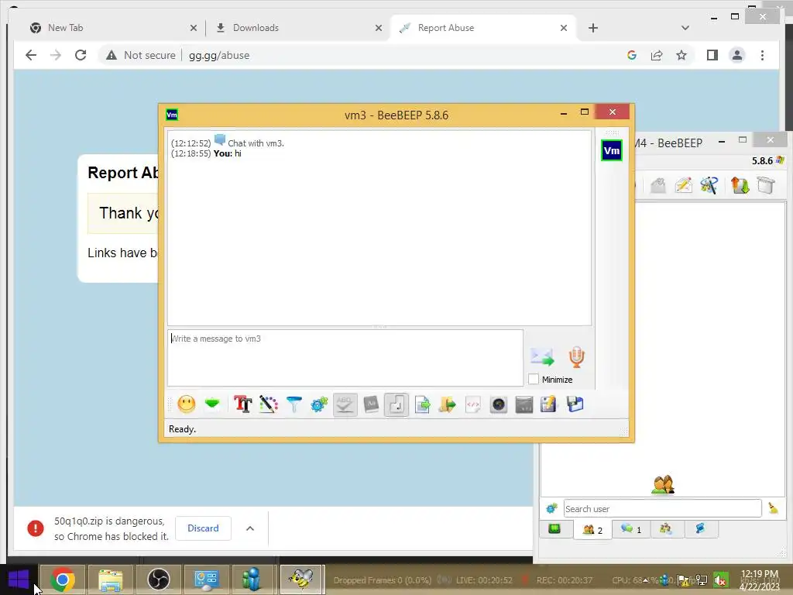This screenshot has width=793, height=595.
Task: Open Chrome from the taskbar
Action: pos(63,580)
